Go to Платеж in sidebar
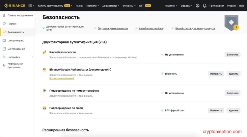 click(12, 24)
